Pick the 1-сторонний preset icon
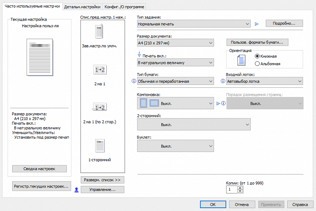This screenshot has height=211, width=316. [x=99, y=145]
